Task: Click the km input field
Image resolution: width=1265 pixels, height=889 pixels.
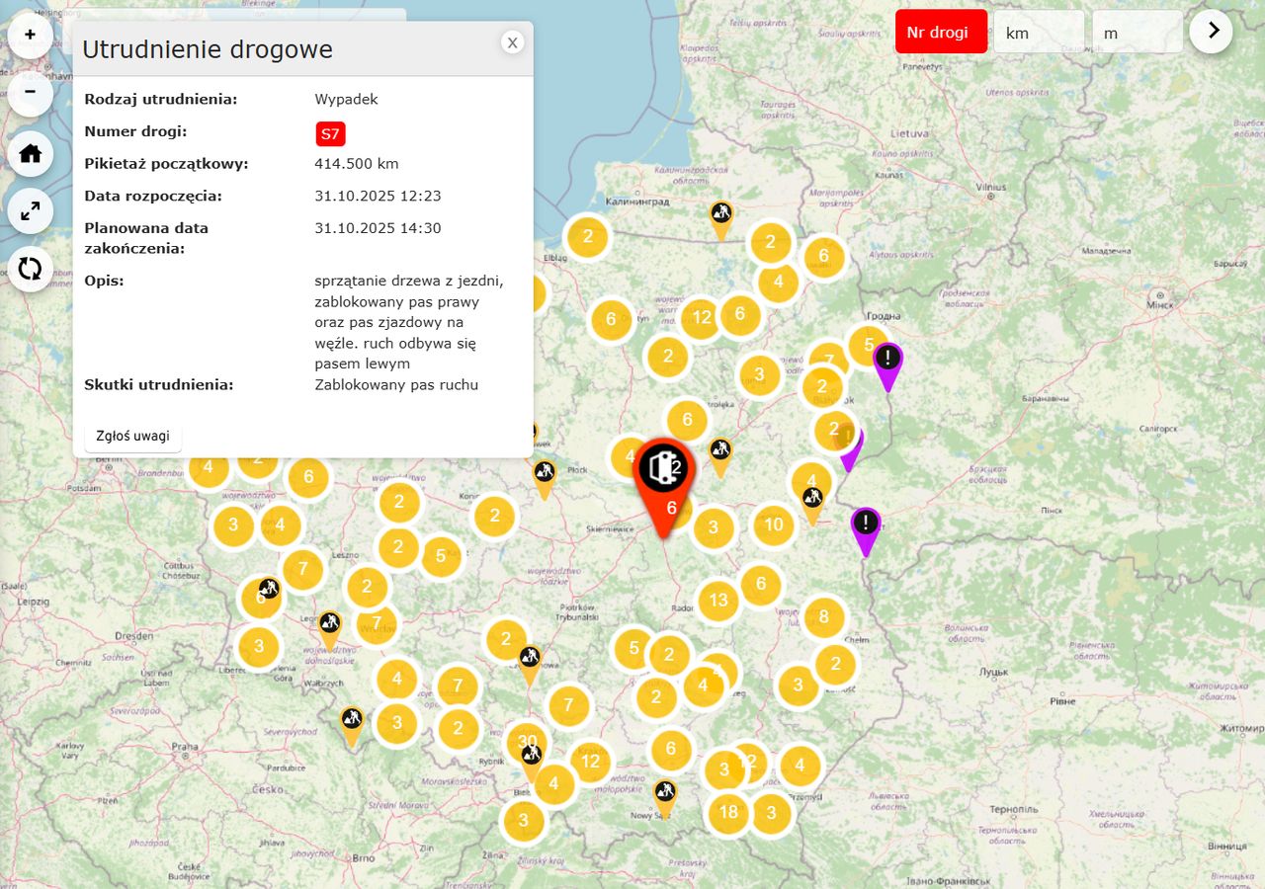Action: coord(1038,32)
